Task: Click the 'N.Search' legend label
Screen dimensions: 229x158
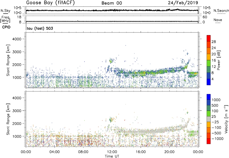Action: click(221, 11)
